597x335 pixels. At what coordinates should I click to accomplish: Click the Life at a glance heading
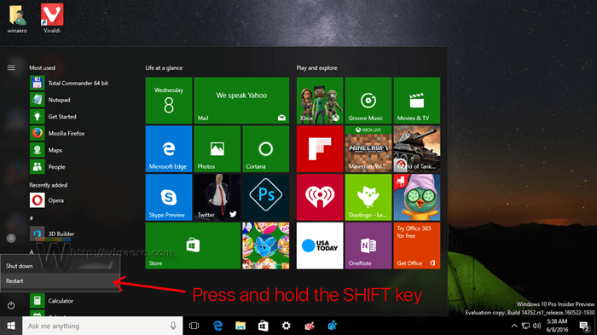164,67
